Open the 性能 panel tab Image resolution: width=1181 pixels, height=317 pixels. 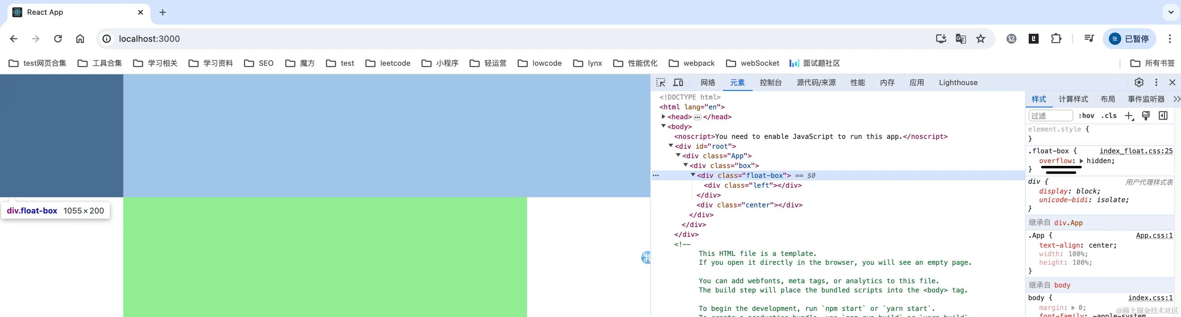coord(858,82)
